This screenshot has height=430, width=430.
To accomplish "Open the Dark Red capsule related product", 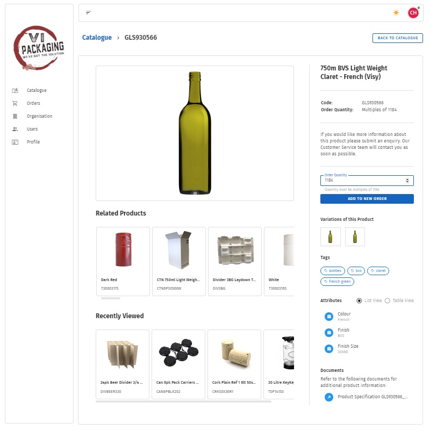I will 123,261.
